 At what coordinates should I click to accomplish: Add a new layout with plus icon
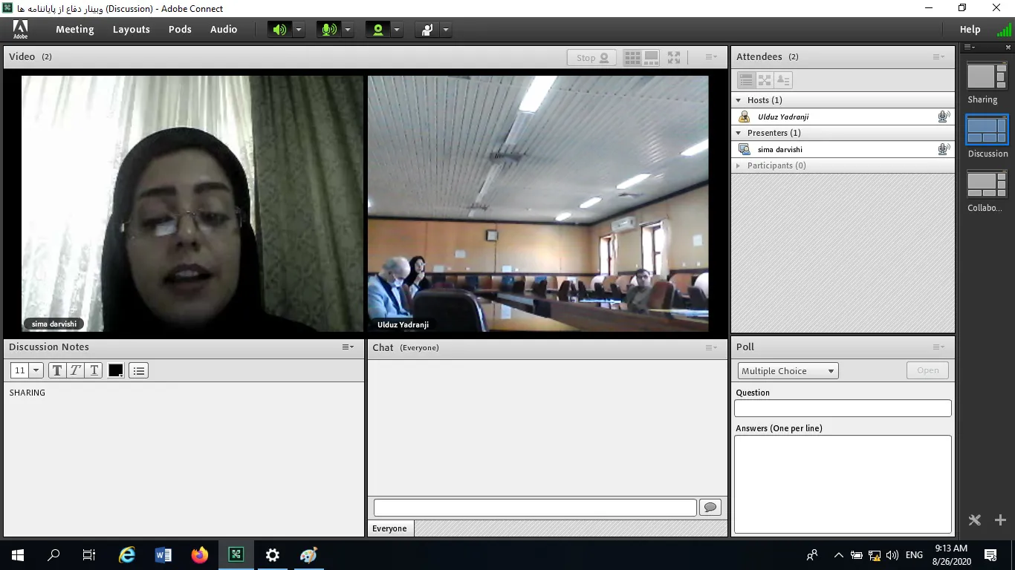click(x=1000, y=520)
